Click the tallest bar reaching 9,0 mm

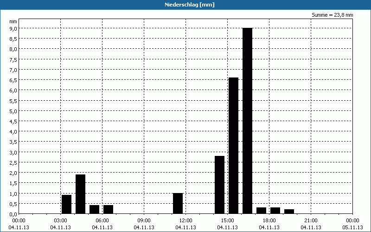(x=248, y=121)
